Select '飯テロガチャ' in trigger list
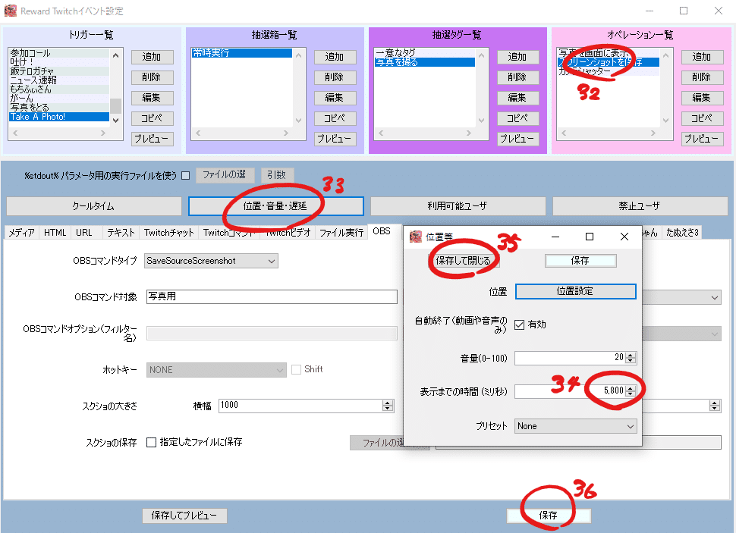This screenshot has height=533, width=736. [59, 71]
